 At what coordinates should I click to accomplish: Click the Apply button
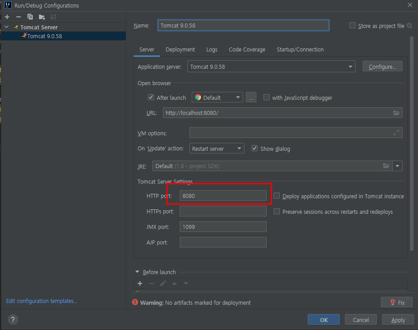(398, 320)
